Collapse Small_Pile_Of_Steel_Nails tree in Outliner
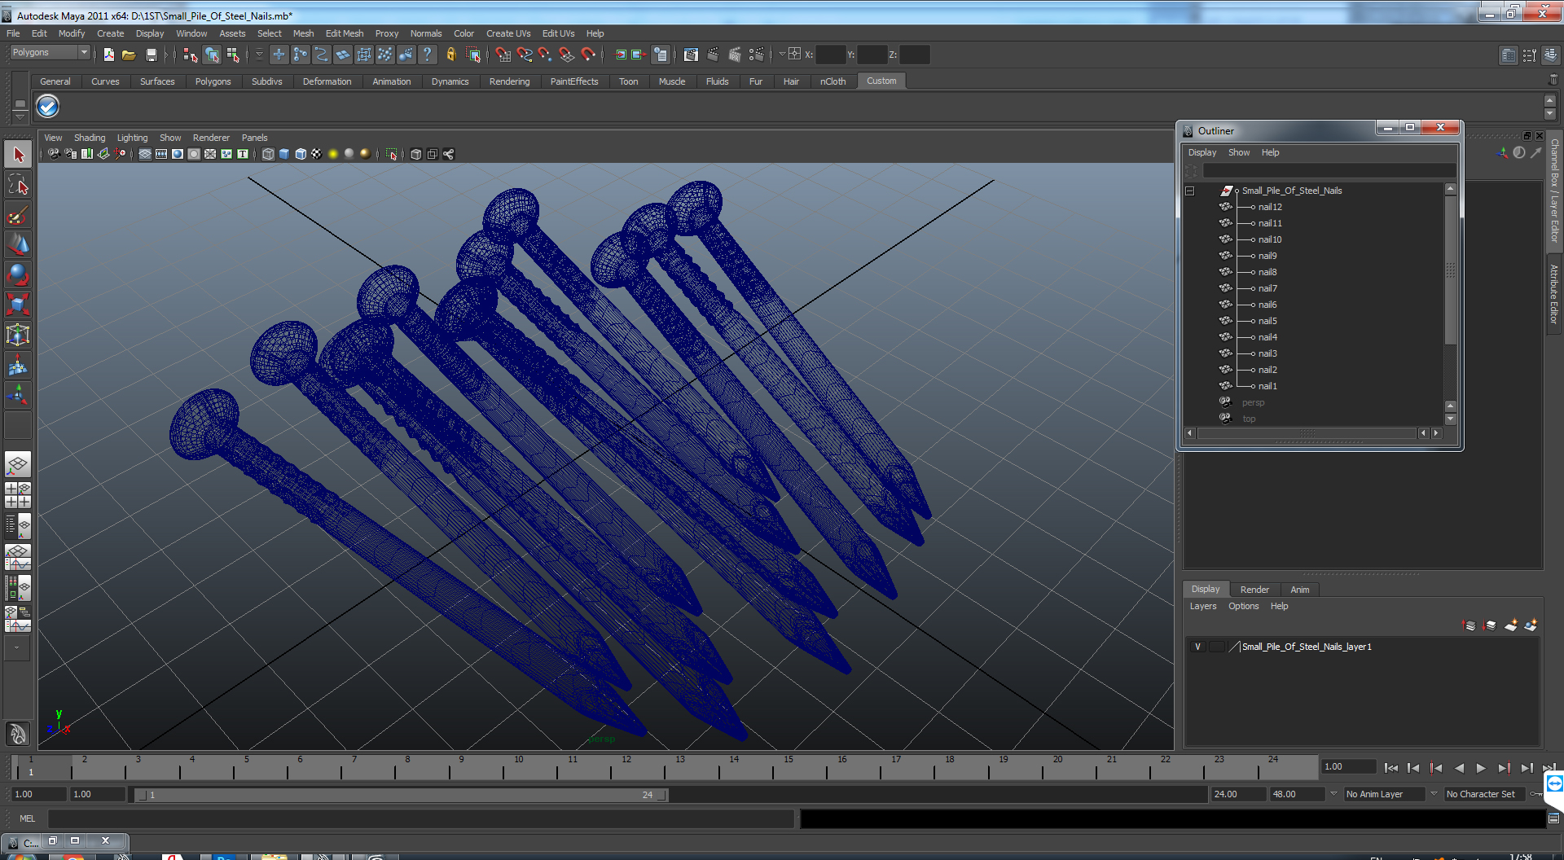Screen dimensions: 1564x860 1190,191
